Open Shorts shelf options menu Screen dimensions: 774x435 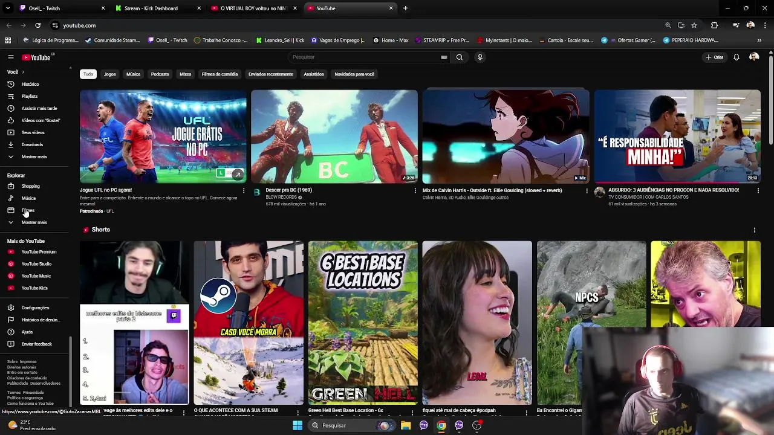tap(754, 230)
